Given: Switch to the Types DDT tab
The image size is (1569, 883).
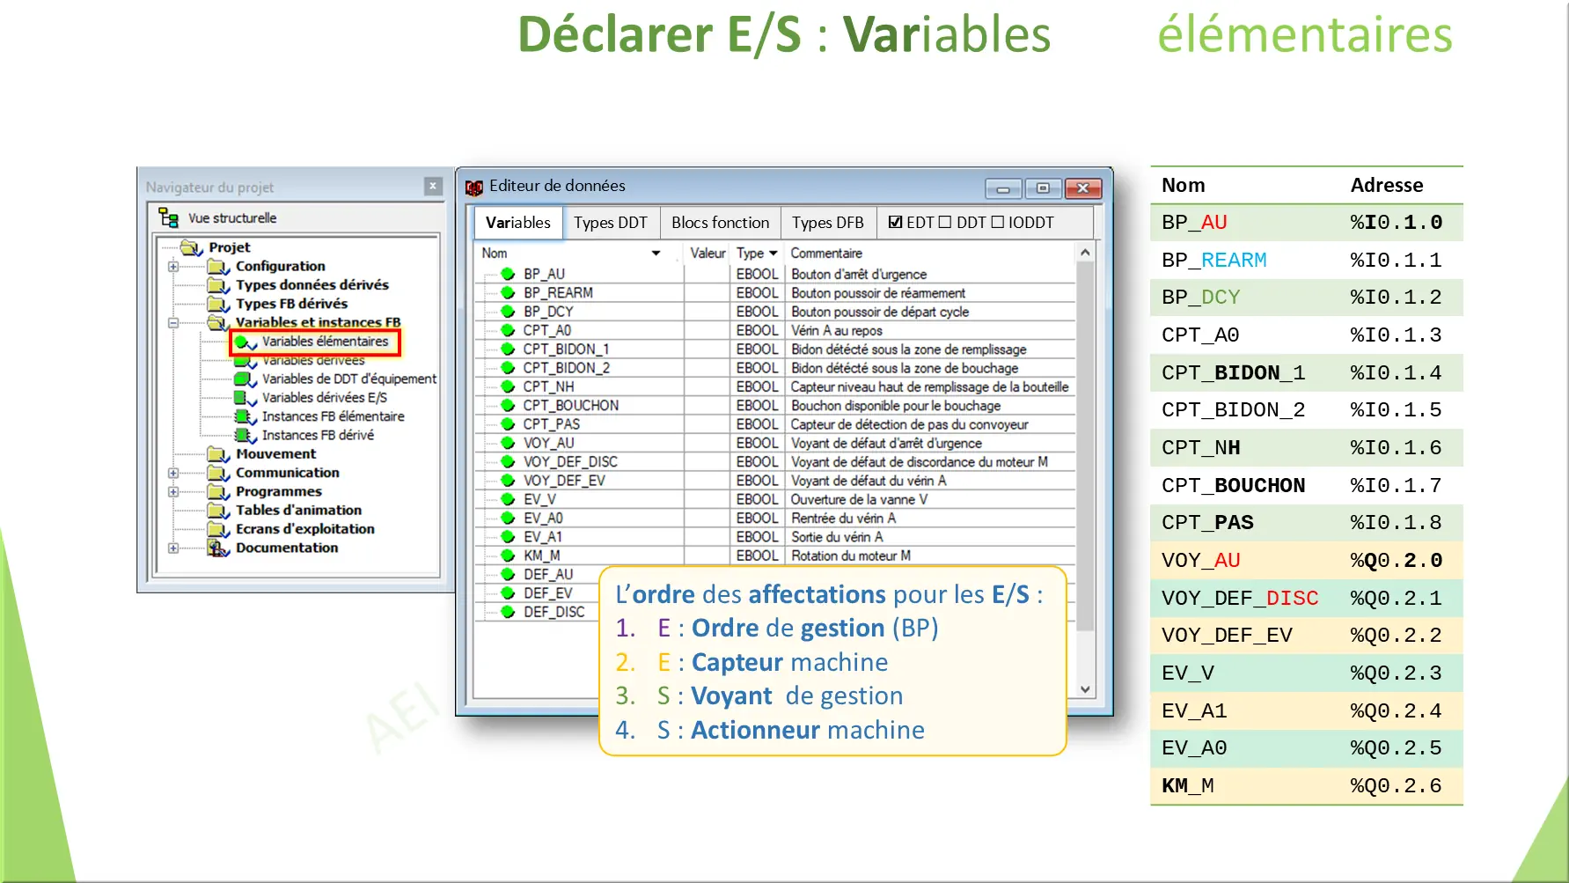Looking at the screenshot, I should 610,223.
